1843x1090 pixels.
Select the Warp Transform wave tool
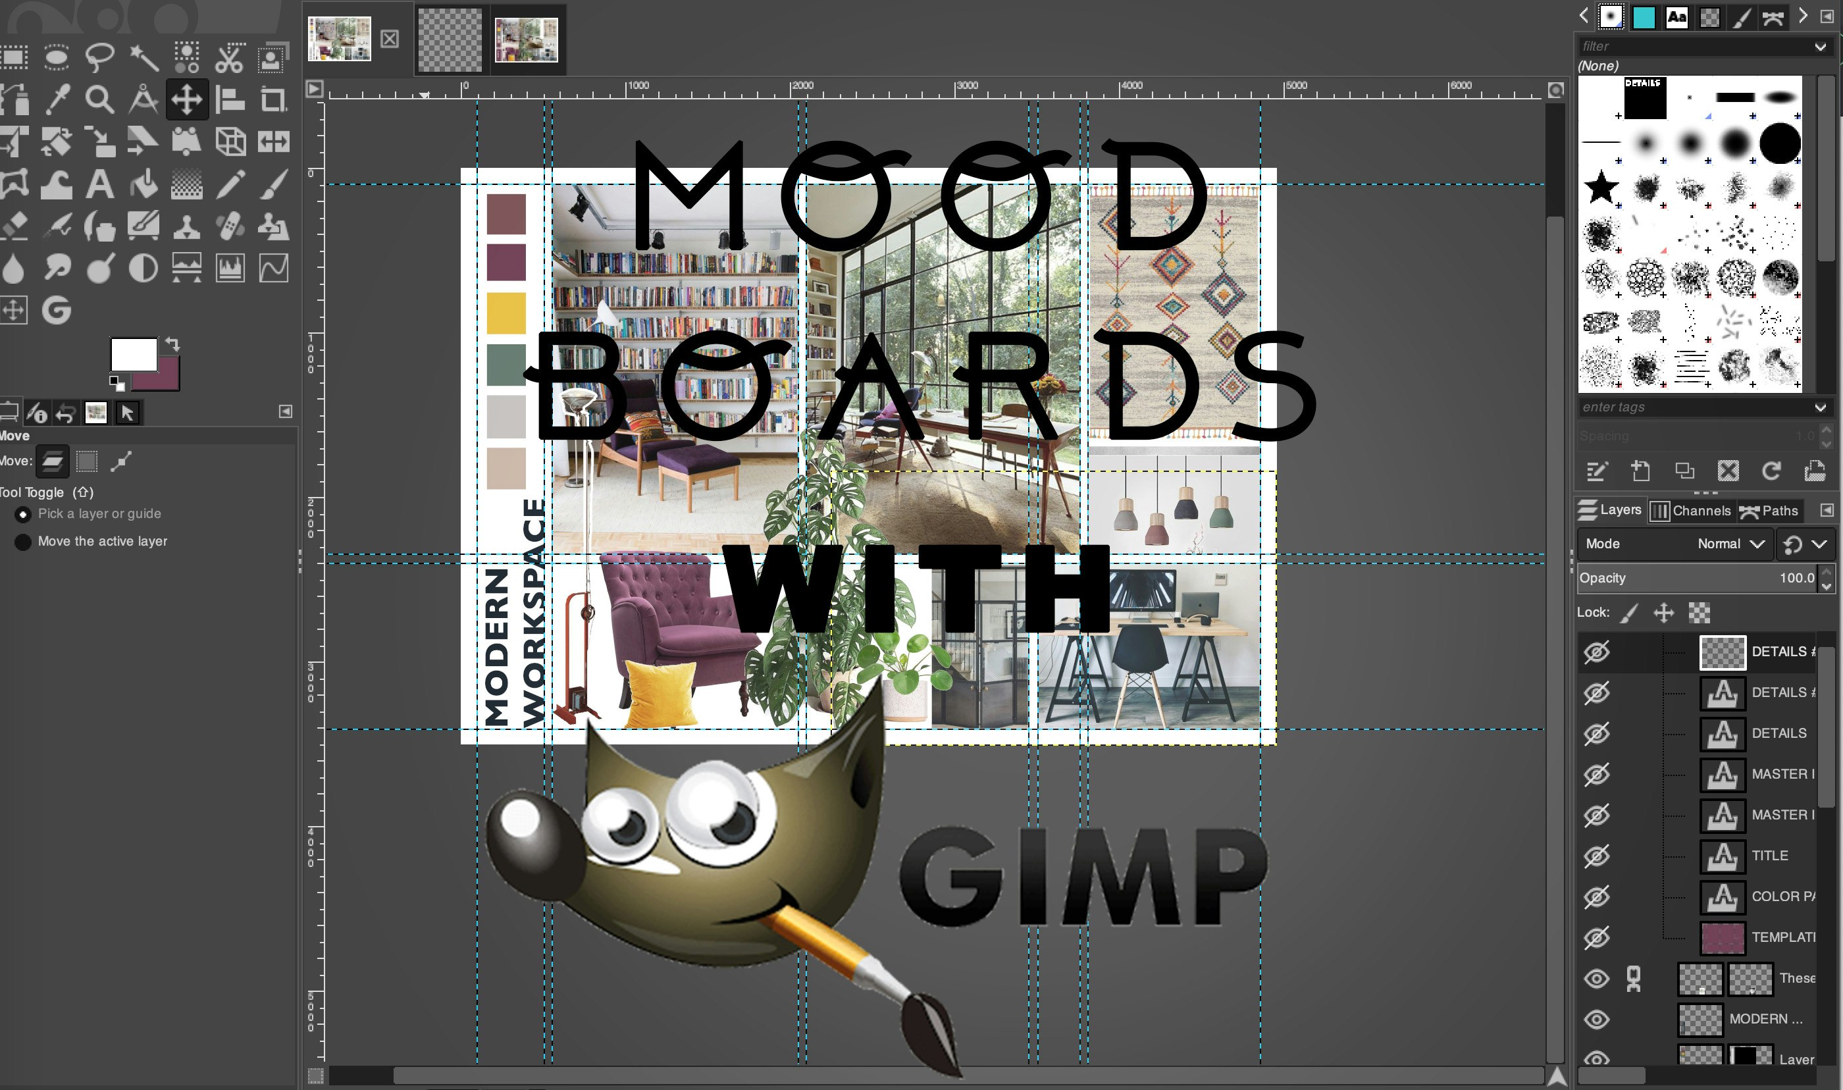57,184
